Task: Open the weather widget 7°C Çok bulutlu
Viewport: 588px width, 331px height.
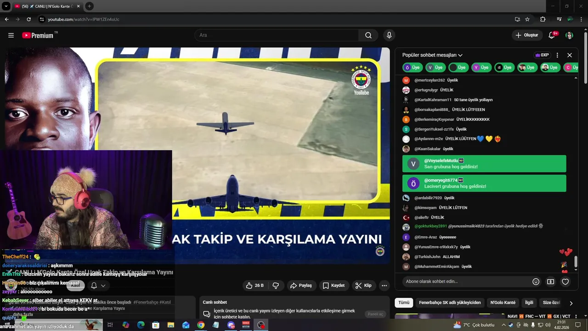Action: pyautogui.click(x=474, y=325)
